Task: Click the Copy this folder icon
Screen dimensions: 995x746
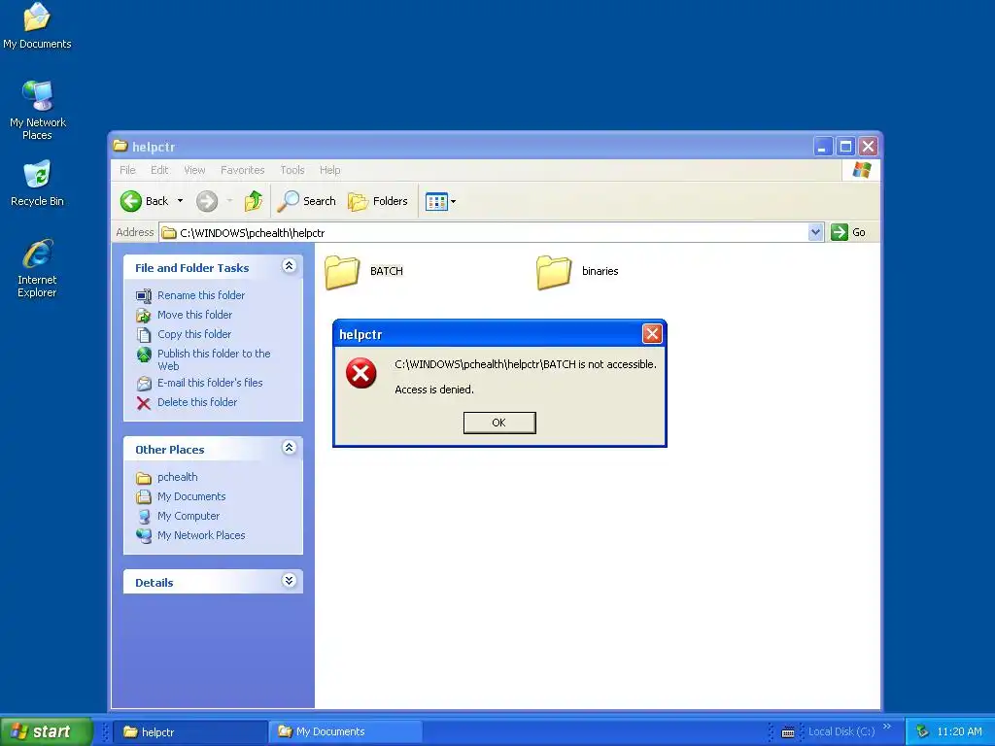Action: (144, 335)
